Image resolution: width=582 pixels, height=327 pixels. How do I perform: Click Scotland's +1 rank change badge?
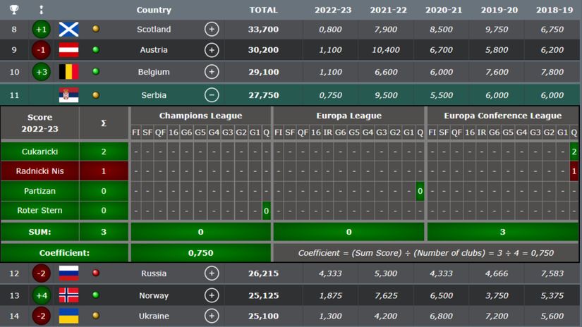(41, 30)
